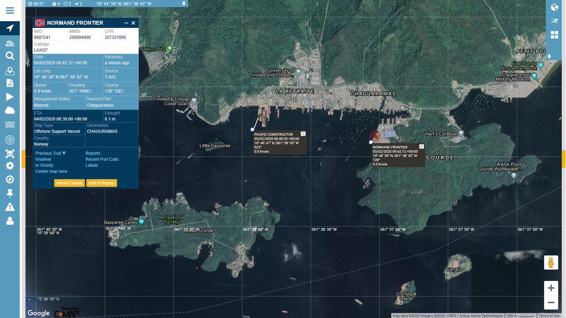The height and width of the screenshot is (318, 566).
Task: Click Add to Replay button
Action: 101,183
